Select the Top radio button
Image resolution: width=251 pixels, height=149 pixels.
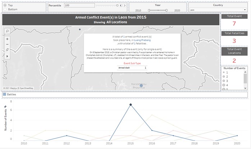pyautogui.click(x=5, y=5)
